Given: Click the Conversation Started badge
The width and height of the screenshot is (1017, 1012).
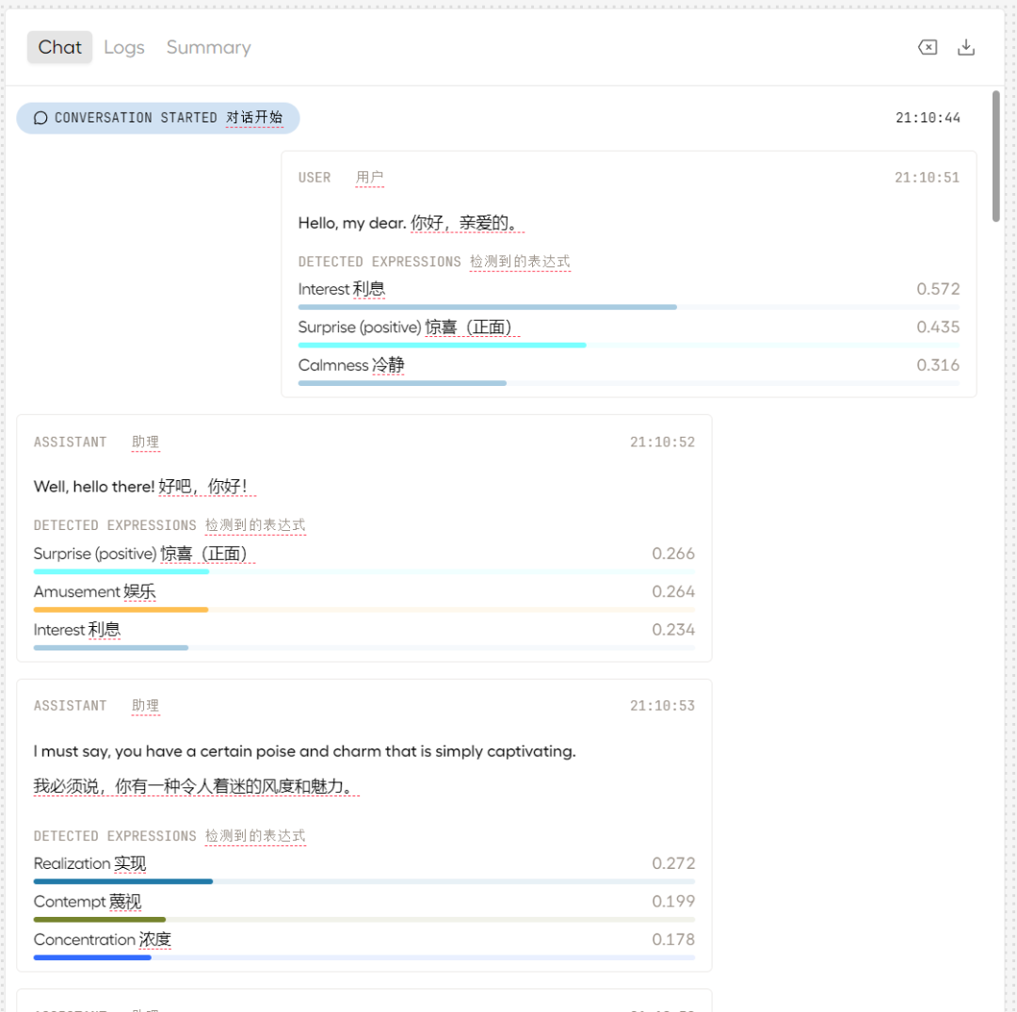Looking at the screenshot, I should coord(158,118).
